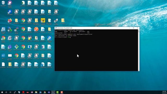Click the 'kubectl edit deployment/alpaca-prod' command
Screen dimensions: 167x94
80,34
